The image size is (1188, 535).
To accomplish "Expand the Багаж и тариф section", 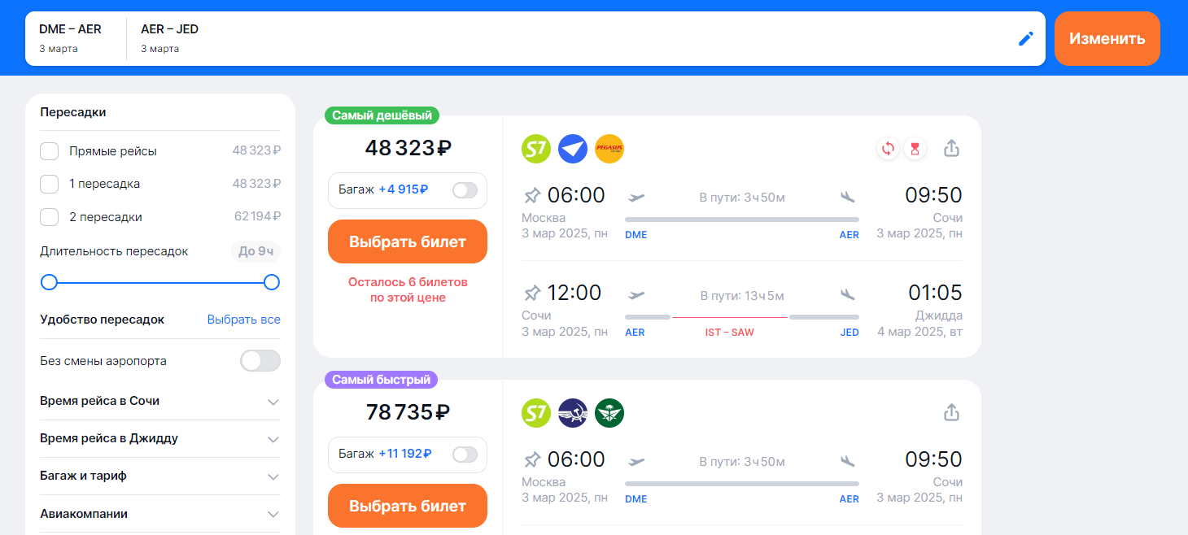I will 273,476.
